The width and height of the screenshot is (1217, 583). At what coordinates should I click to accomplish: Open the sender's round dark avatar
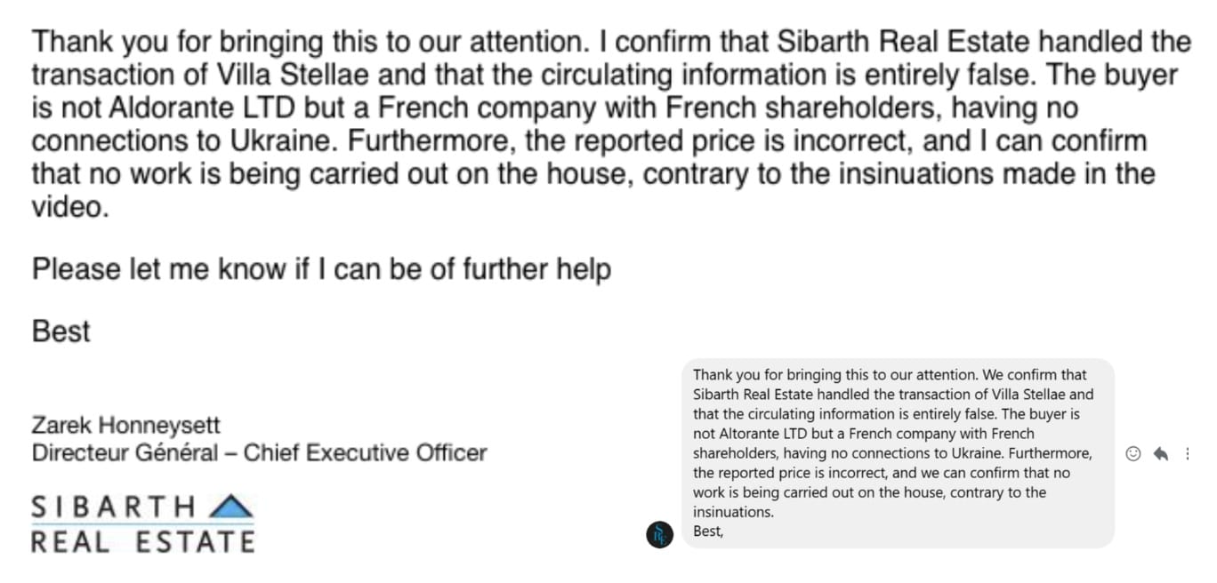tap(659, 534)
